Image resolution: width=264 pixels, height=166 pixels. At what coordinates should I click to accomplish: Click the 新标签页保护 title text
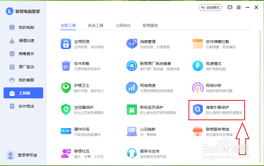click(x=152, y=107)
